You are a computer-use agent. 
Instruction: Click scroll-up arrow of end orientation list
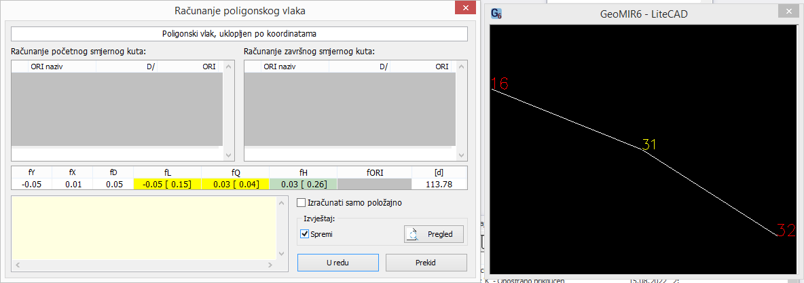tap(461, 67)
